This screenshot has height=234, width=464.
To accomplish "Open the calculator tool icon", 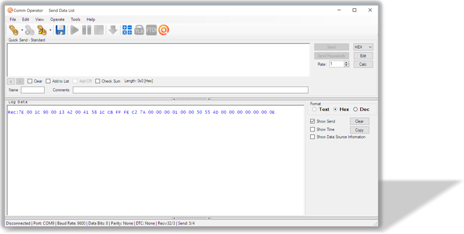I will point(127,30).
